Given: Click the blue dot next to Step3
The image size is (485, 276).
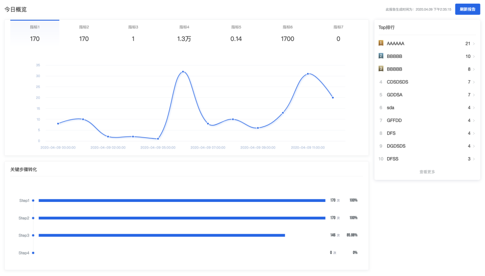Looking at the screenshot, I should click(33, 235).
